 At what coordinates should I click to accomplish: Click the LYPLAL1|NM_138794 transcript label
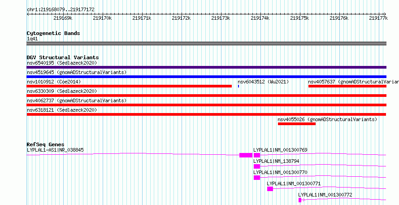pos(276,161)
